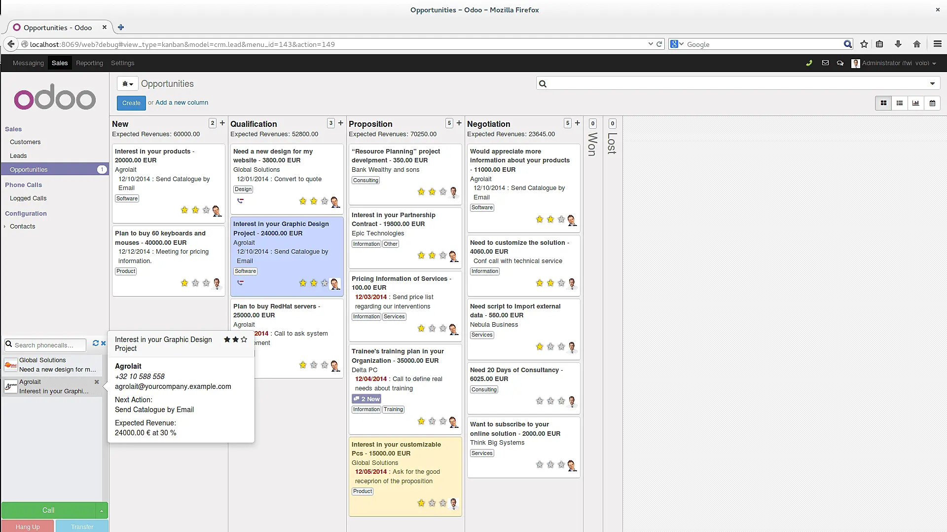Click the 'Add a new column' link
Screen dimensions: 947x532
(x=182, y=102)
